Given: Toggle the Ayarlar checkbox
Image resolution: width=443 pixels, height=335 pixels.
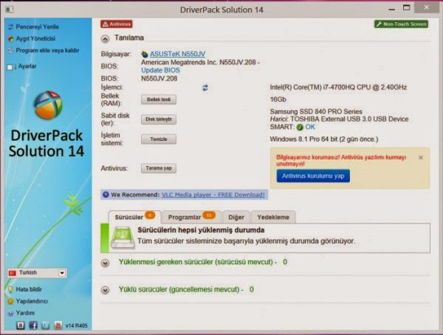Looking at the screenshot, I should (10, 67).
